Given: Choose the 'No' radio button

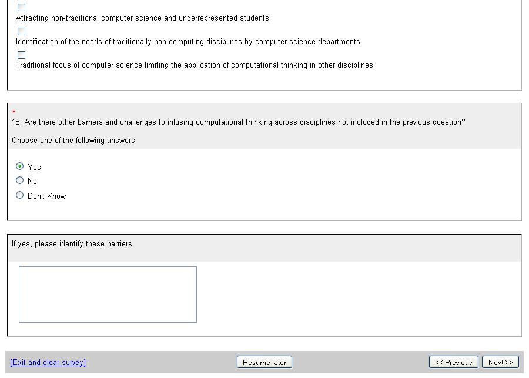Looking at the screenshot, I should click(20, 180).
